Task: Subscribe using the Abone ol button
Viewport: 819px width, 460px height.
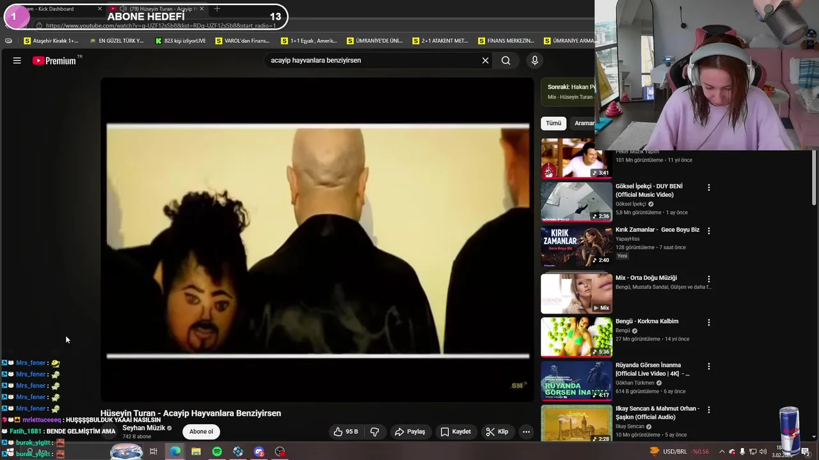Action: point(201,432)
